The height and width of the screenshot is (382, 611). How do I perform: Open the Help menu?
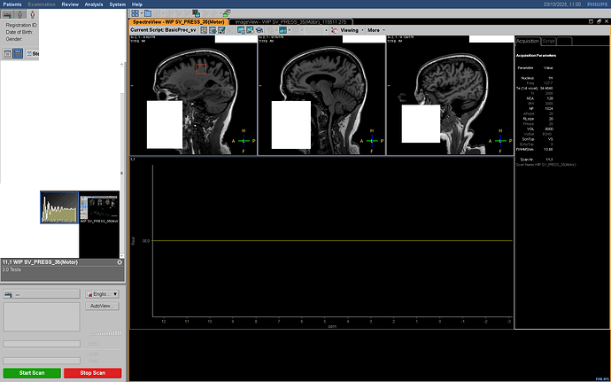click(137, 4)
